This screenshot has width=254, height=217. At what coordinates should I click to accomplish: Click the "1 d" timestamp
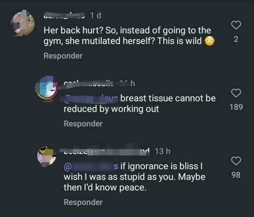tap(95, 16)
